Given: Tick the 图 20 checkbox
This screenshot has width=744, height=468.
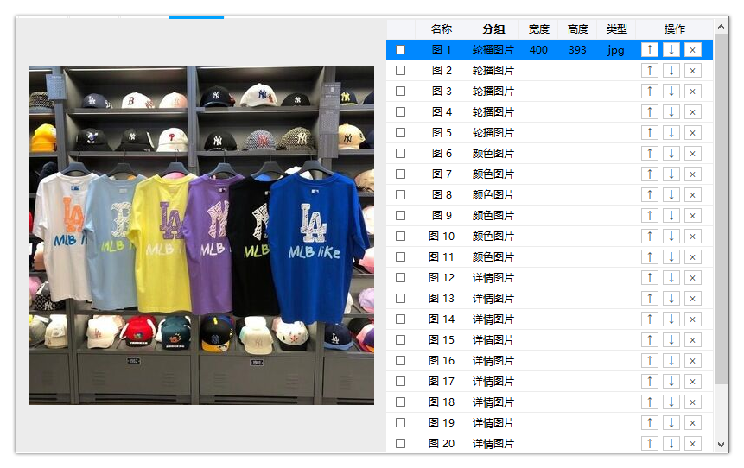Looking at the screenshot, I should point(400,443).
